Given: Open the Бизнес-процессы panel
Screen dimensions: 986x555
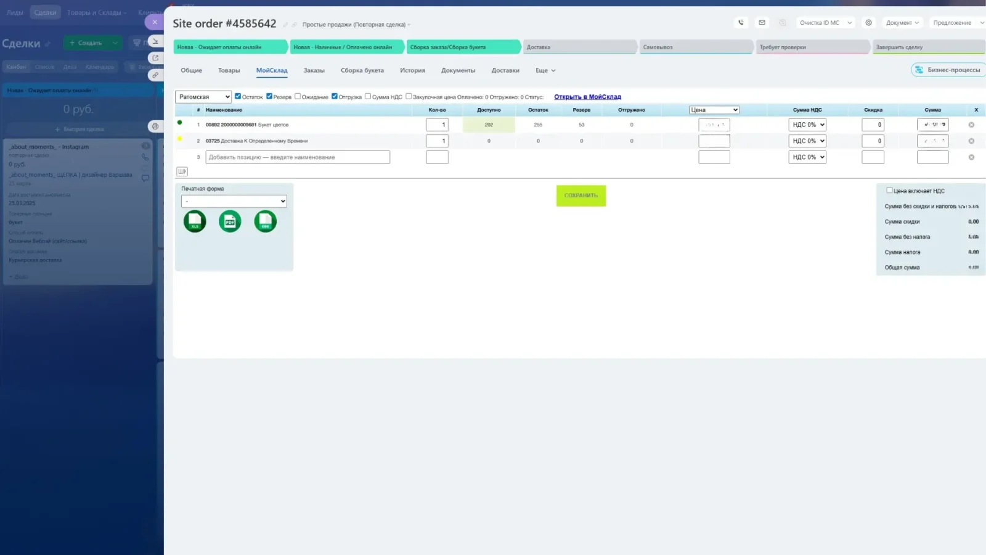Looking at the screenshot, I should (x=947, y=70).
